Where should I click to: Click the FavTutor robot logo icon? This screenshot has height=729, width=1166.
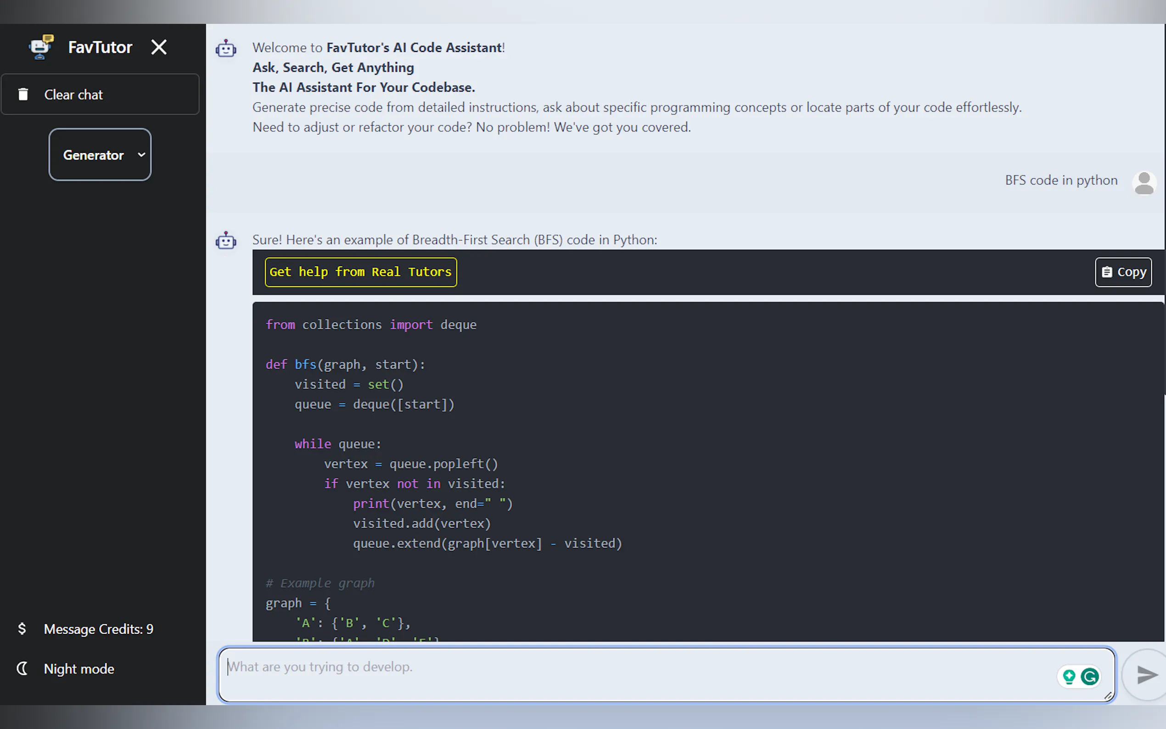pyautogui.click(x=41, y=47)
